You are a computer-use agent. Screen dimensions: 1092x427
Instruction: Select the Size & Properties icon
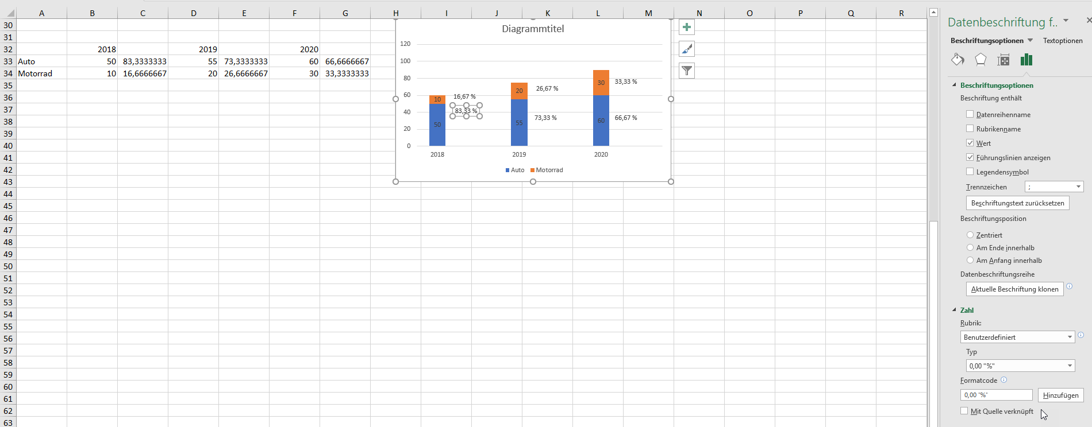click(x=1003, y=60)
